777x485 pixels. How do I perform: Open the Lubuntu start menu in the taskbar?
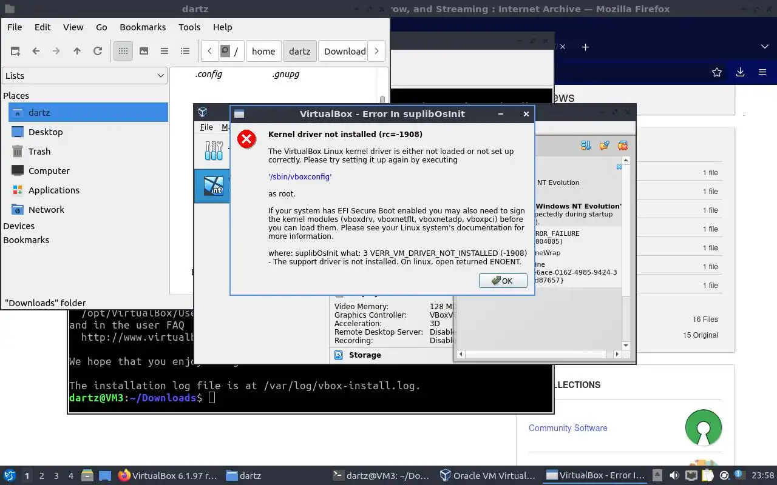pos(10,476)
